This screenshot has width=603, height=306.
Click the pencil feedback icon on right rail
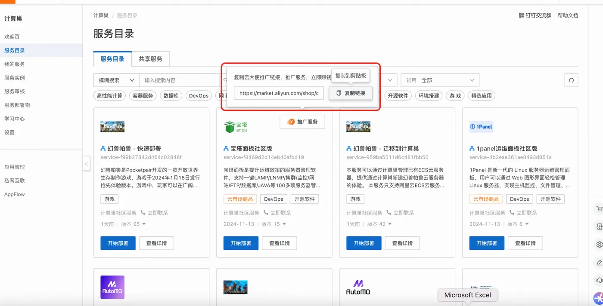599,263
